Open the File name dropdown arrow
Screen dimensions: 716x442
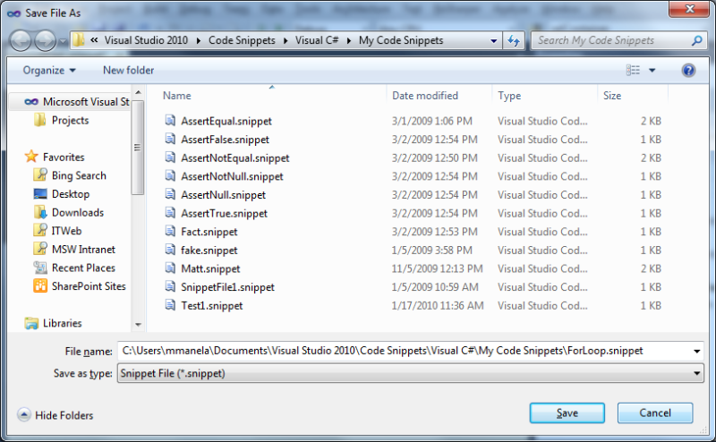(x=697, y=351)
